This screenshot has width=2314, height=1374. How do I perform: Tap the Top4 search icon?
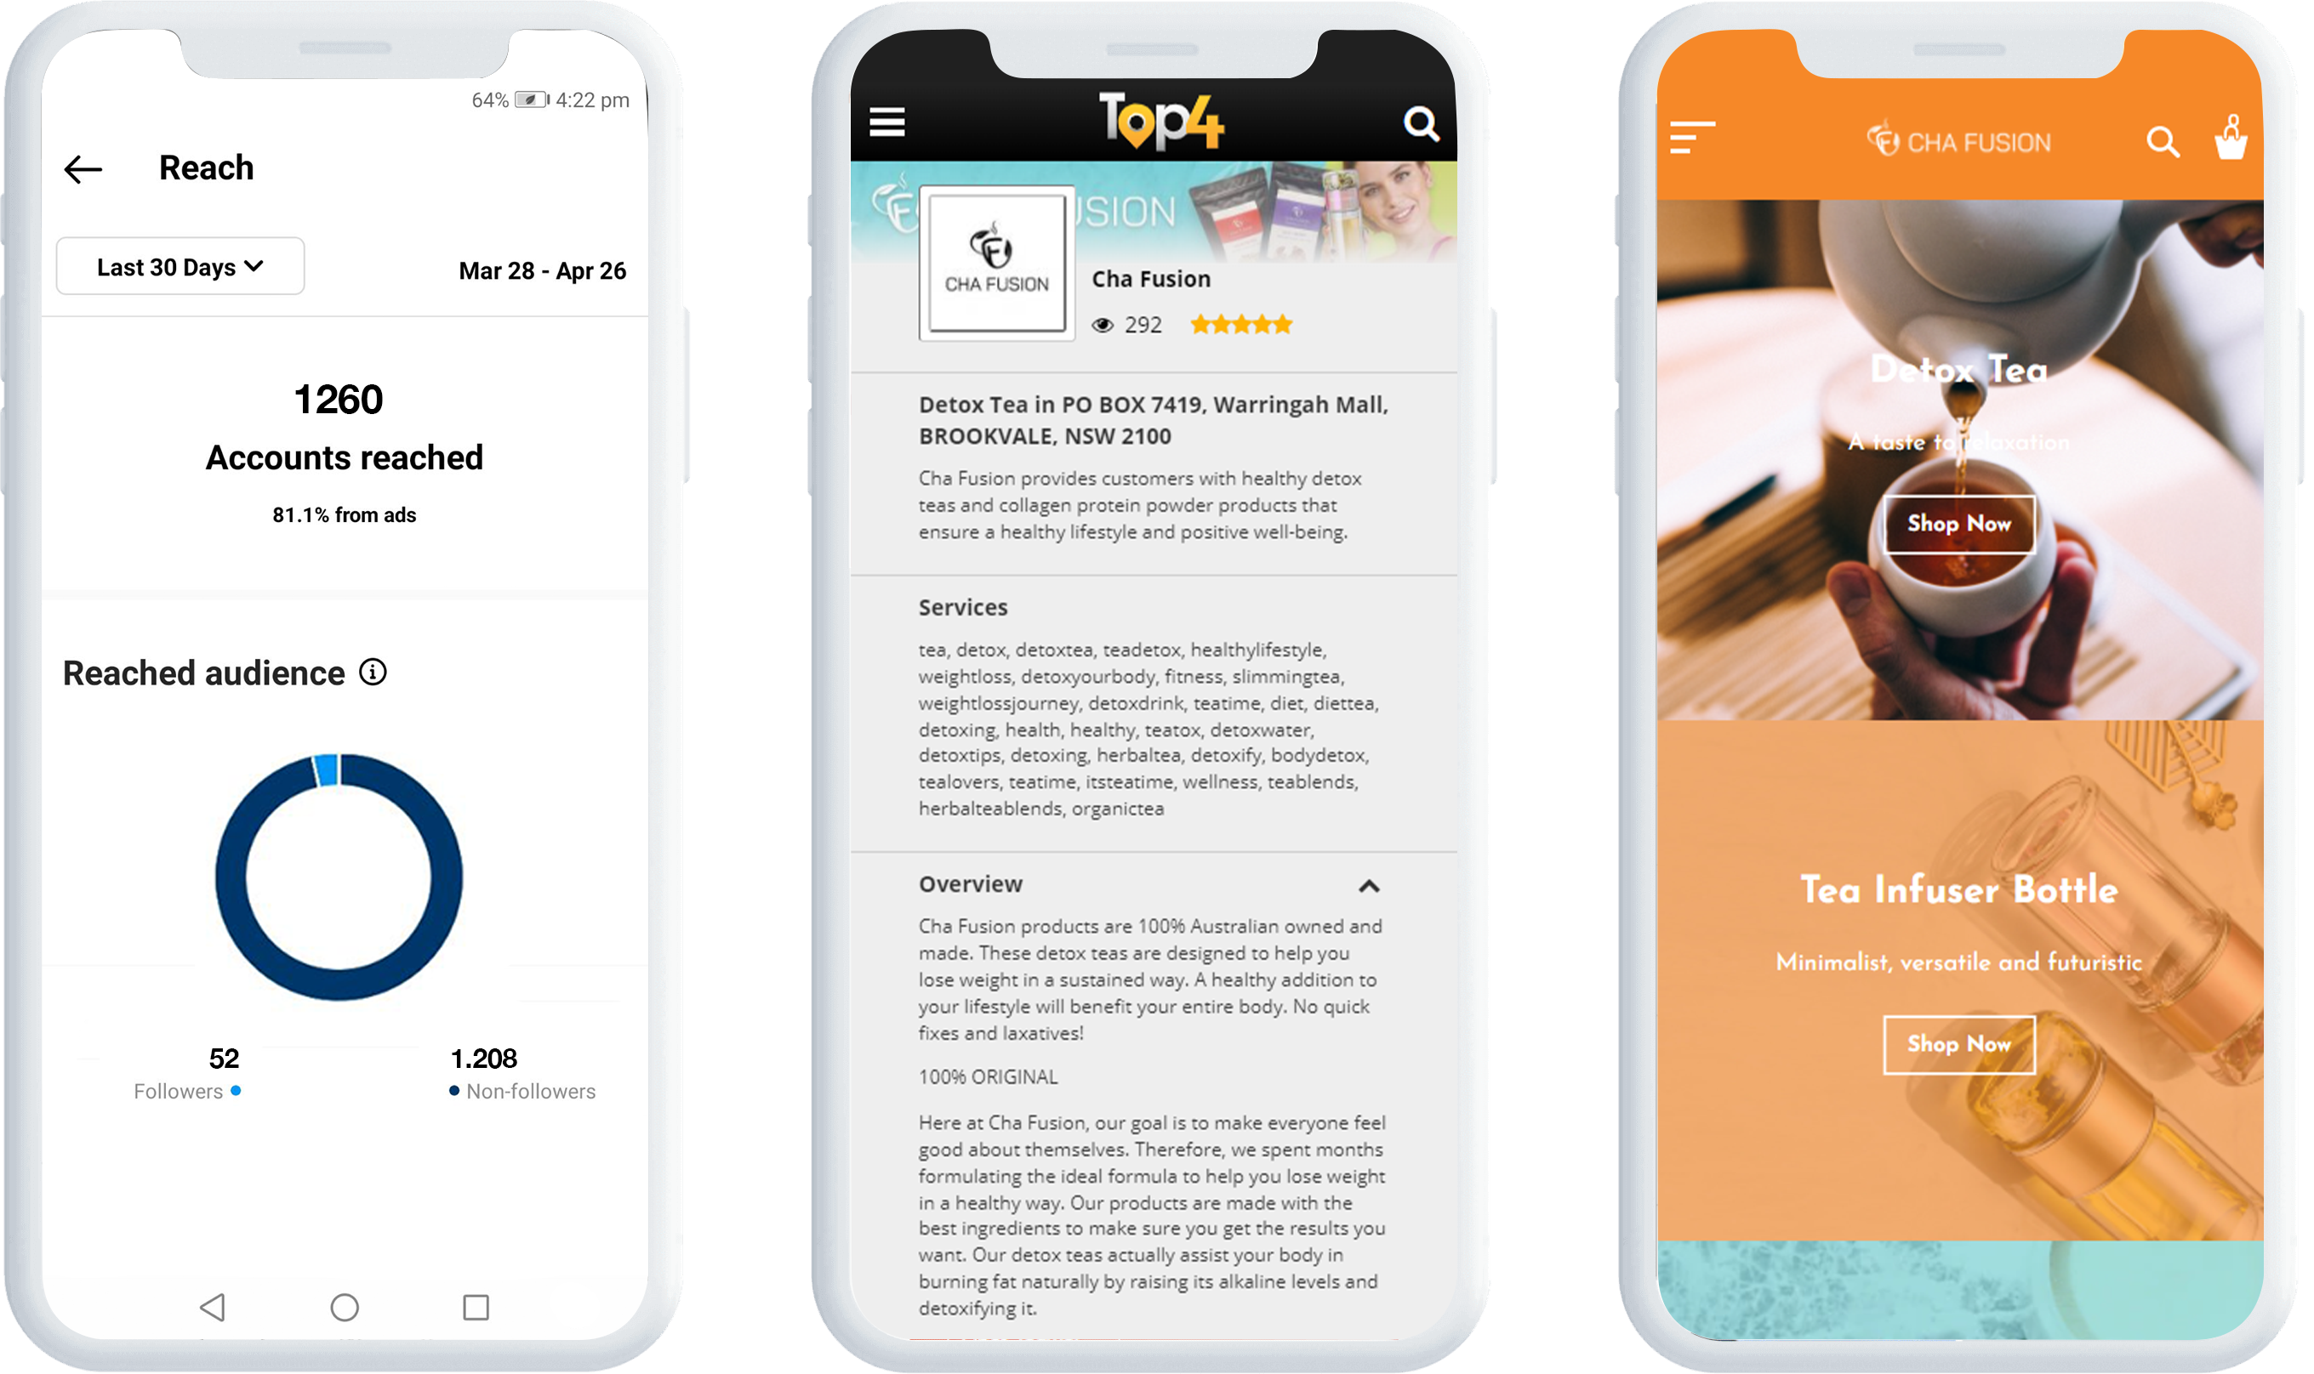(1417, 121)
